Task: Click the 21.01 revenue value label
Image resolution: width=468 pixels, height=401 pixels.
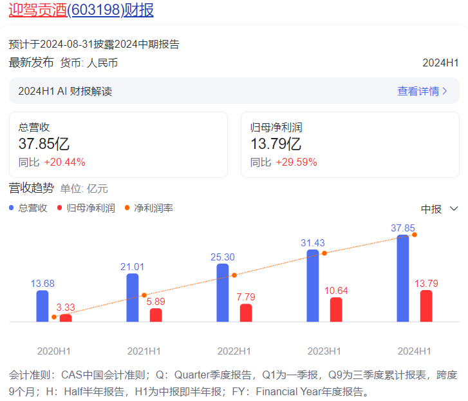Action: [x=132, y=266]
